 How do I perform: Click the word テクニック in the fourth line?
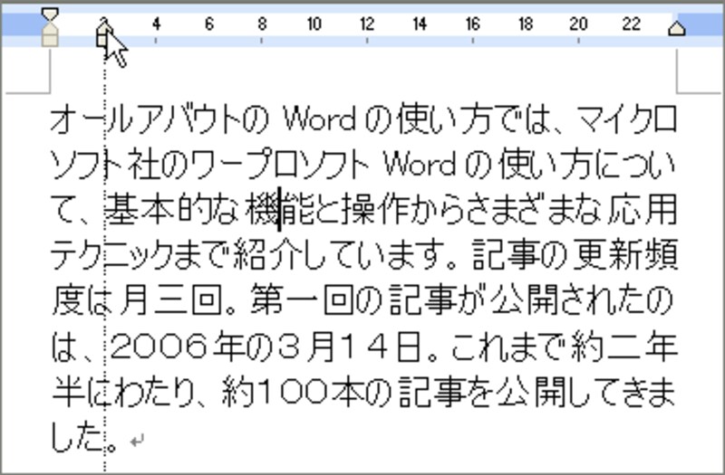pos(111,255)
